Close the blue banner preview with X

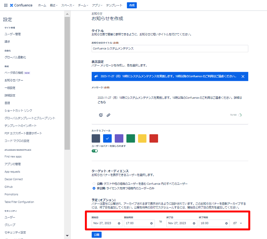point(243,76)
